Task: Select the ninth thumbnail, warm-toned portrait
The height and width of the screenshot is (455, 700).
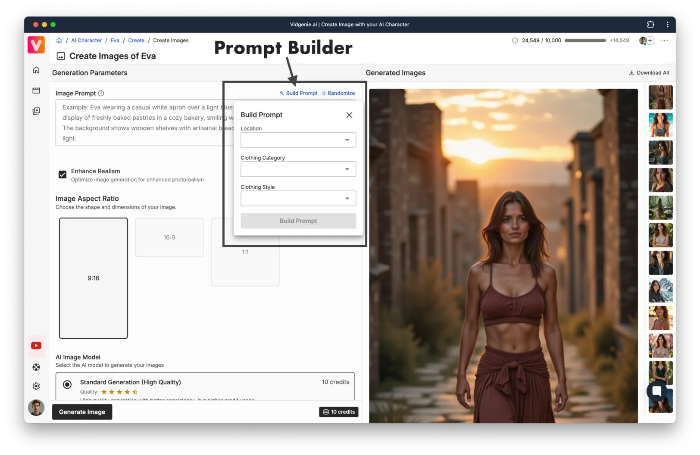Action: click(x=660, y=318)
